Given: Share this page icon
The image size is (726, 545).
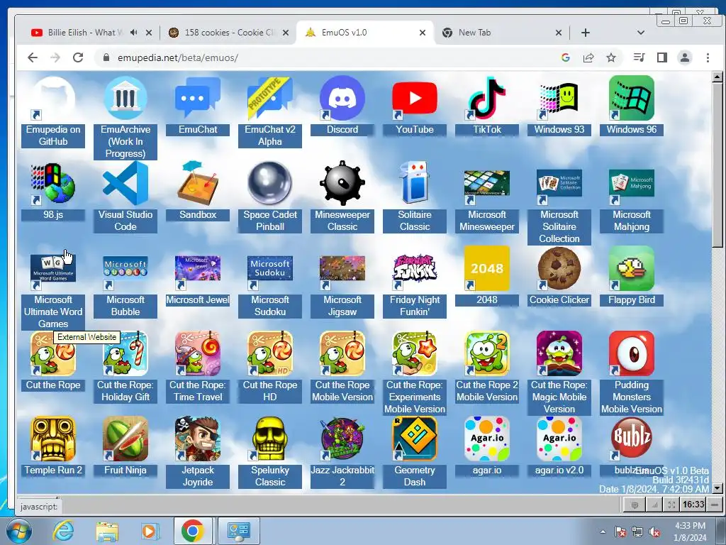Looking at the screenshot, I should 588,57.
